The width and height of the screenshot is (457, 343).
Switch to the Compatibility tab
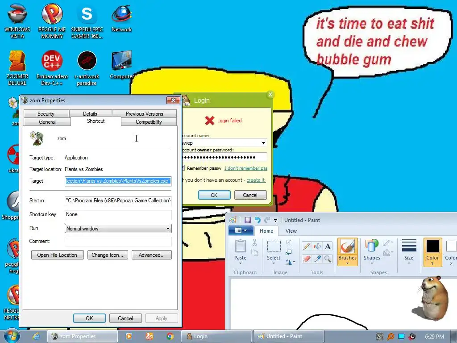coord(149,121)
